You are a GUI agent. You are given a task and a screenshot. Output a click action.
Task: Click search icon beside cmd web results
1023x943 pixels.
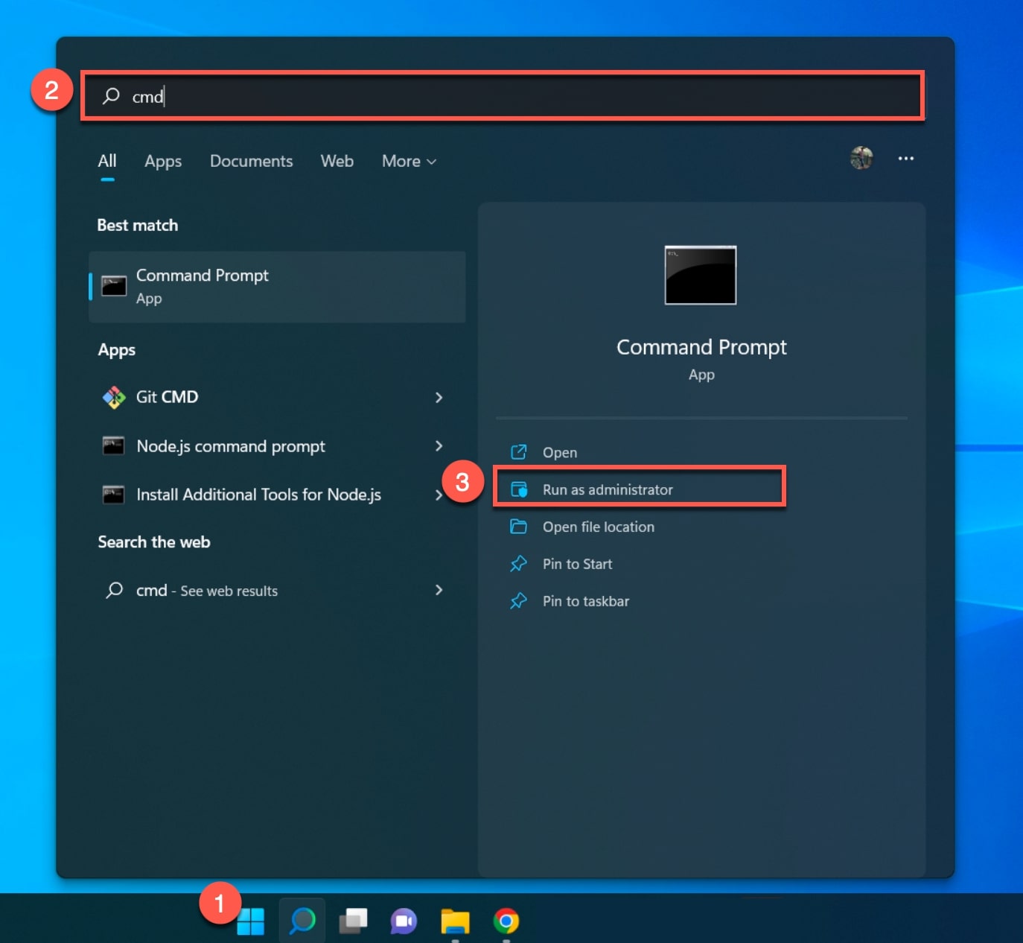[115, 591]
